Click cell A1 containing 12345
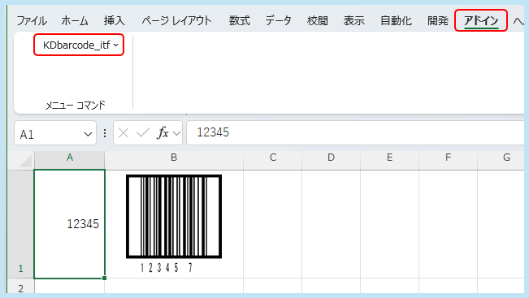The width and height of the screenshot is (529, 298). click(x=70, y=224)
